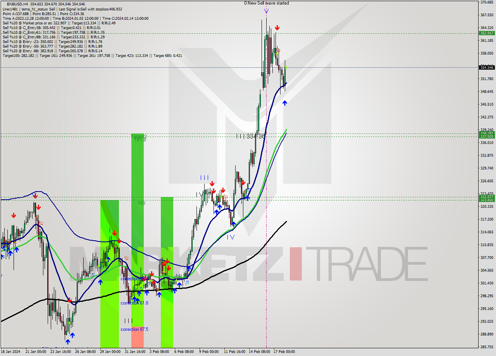Click the "100" Fibonacci level label
This screenshot has width=496, height=356.
[x=141, y=203]
